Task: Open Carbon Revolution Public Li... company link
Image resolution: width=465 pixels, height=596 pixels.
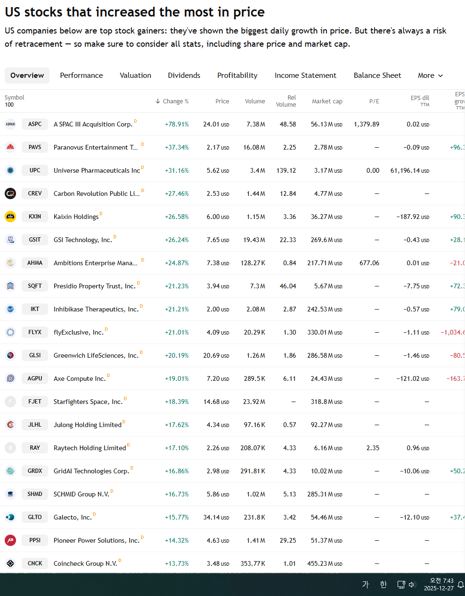Action: point(97,193)
